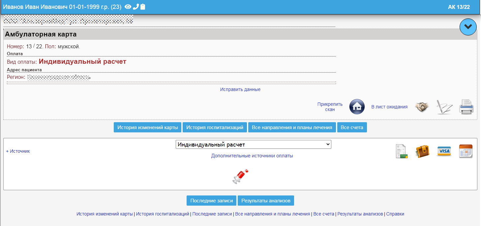Click the clipboard icon next to patient name
Image resolution: width=481 pixels, height=226 pixels.
(143, 7)
